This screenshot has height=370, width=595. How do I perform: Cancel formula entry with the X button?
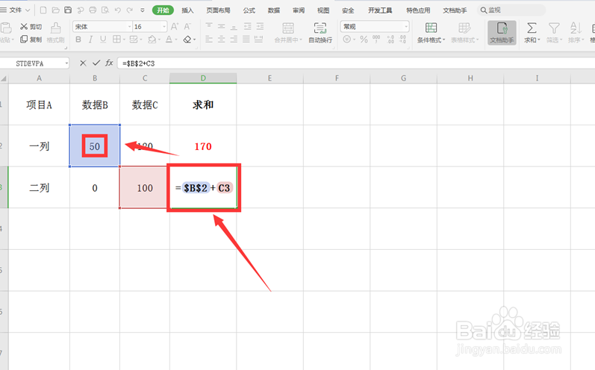(x=83, y=63)
